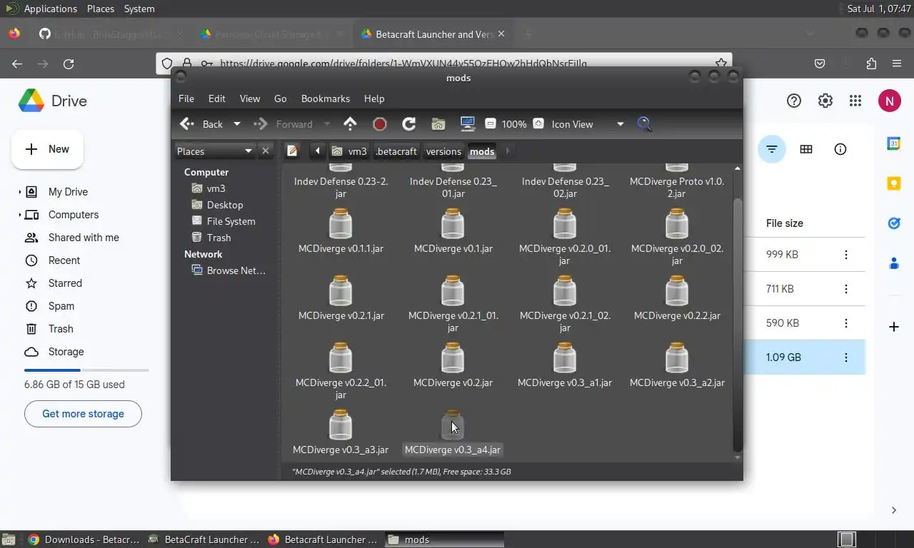This screenshot has height=548, width=914.
Task: Expand the My Drive tree arrow
Action: (20, 192)
